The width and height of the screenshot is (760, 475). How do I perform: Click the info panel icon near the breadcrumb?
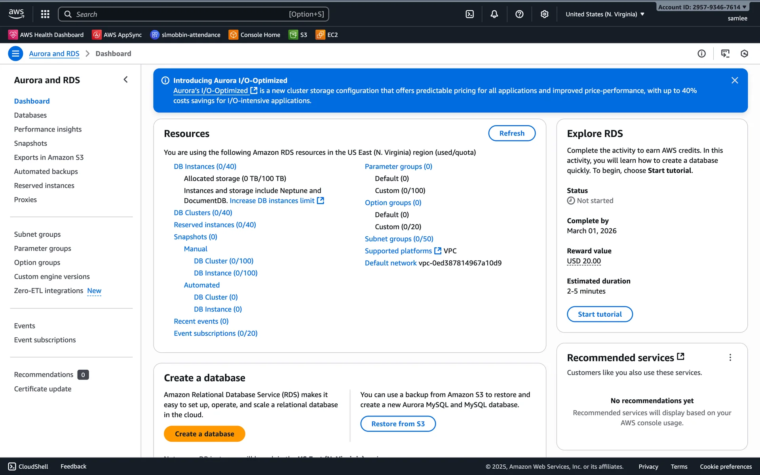701,53
